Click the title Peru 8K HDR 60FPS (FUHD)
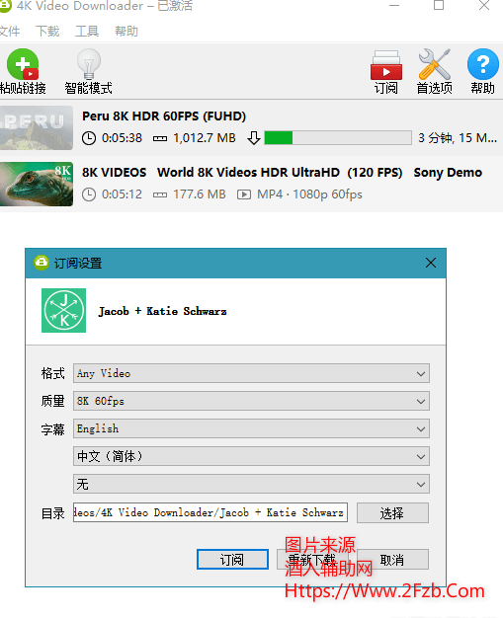This screenshot has height=618, width=503. pyautogui.click(x=164, y=116)
